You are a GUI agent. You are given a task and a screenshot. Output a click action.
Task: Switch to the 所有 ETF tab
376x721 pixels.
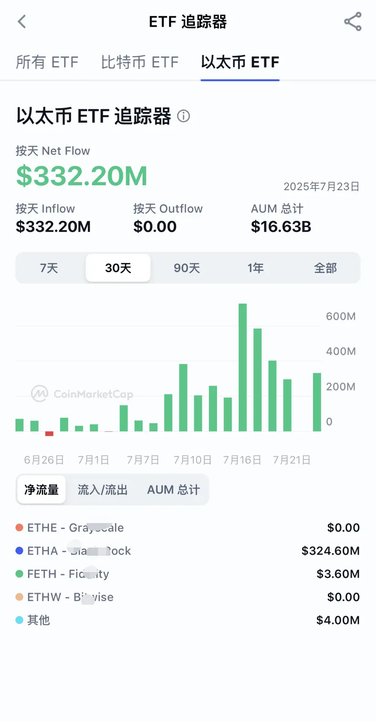(x=47, y=62)
